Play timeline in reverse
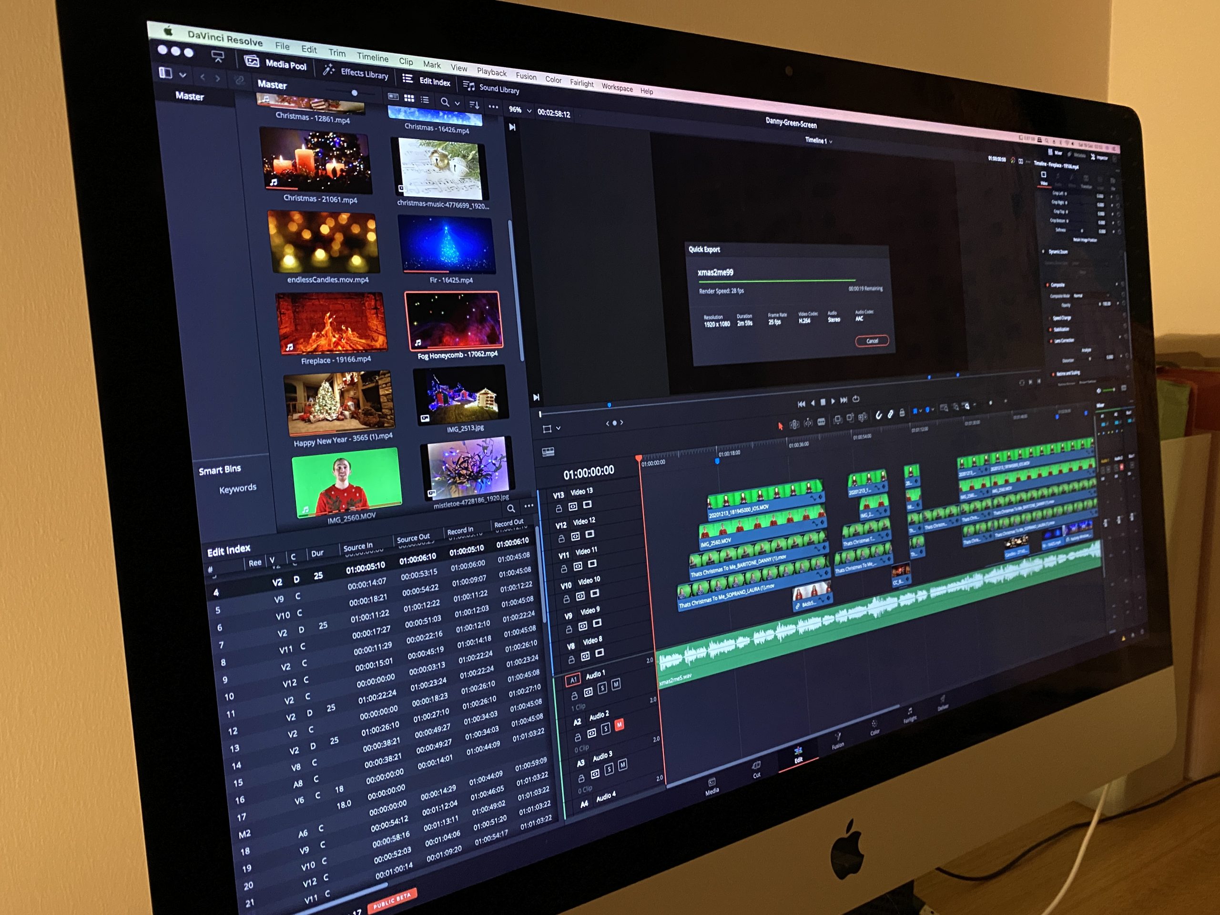Image resolution: width=1220 pixels, height=915 pixels. coord(813,403)
